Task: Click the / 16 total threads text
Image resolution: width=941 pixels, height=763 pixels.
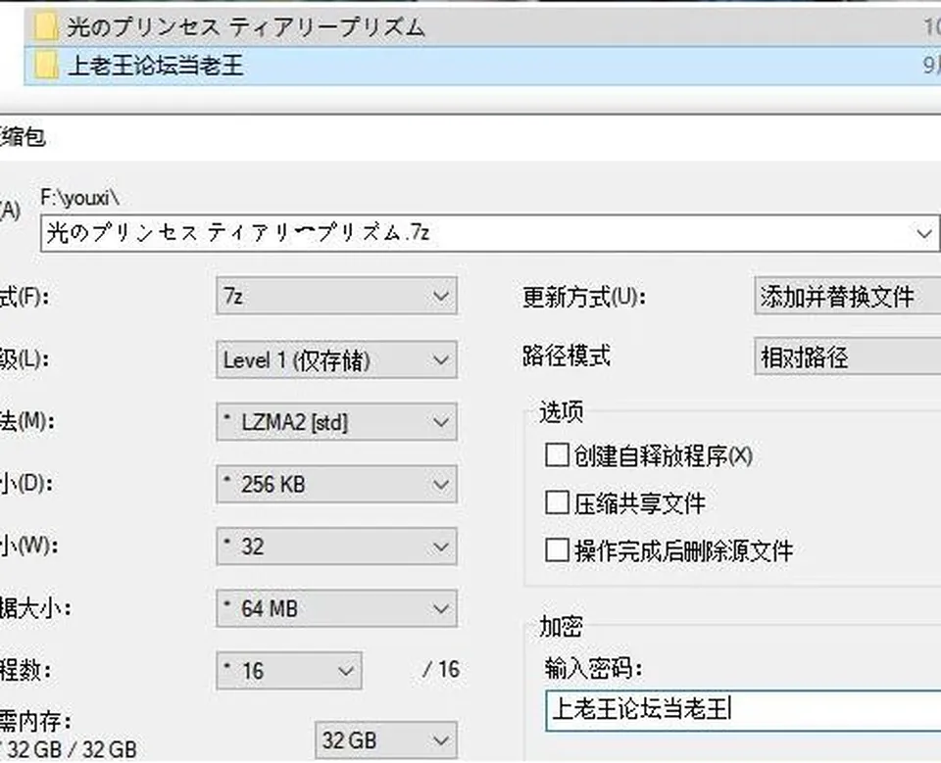Action: pos(441,669)
